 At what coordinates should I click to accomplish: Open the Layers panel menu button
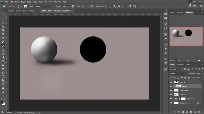pyautogui.click(x=202, y=64)
